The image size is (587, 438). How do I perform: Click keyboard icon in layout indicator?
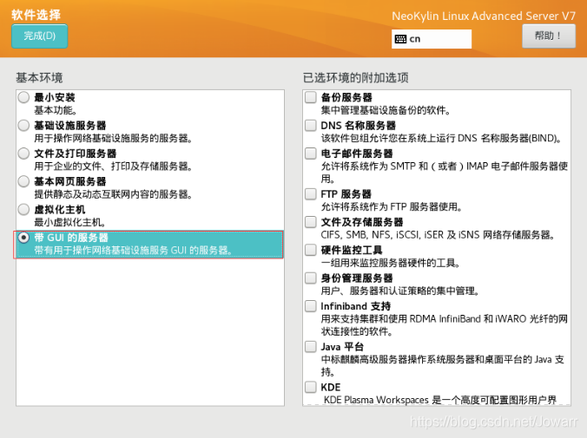coord(400,39)
